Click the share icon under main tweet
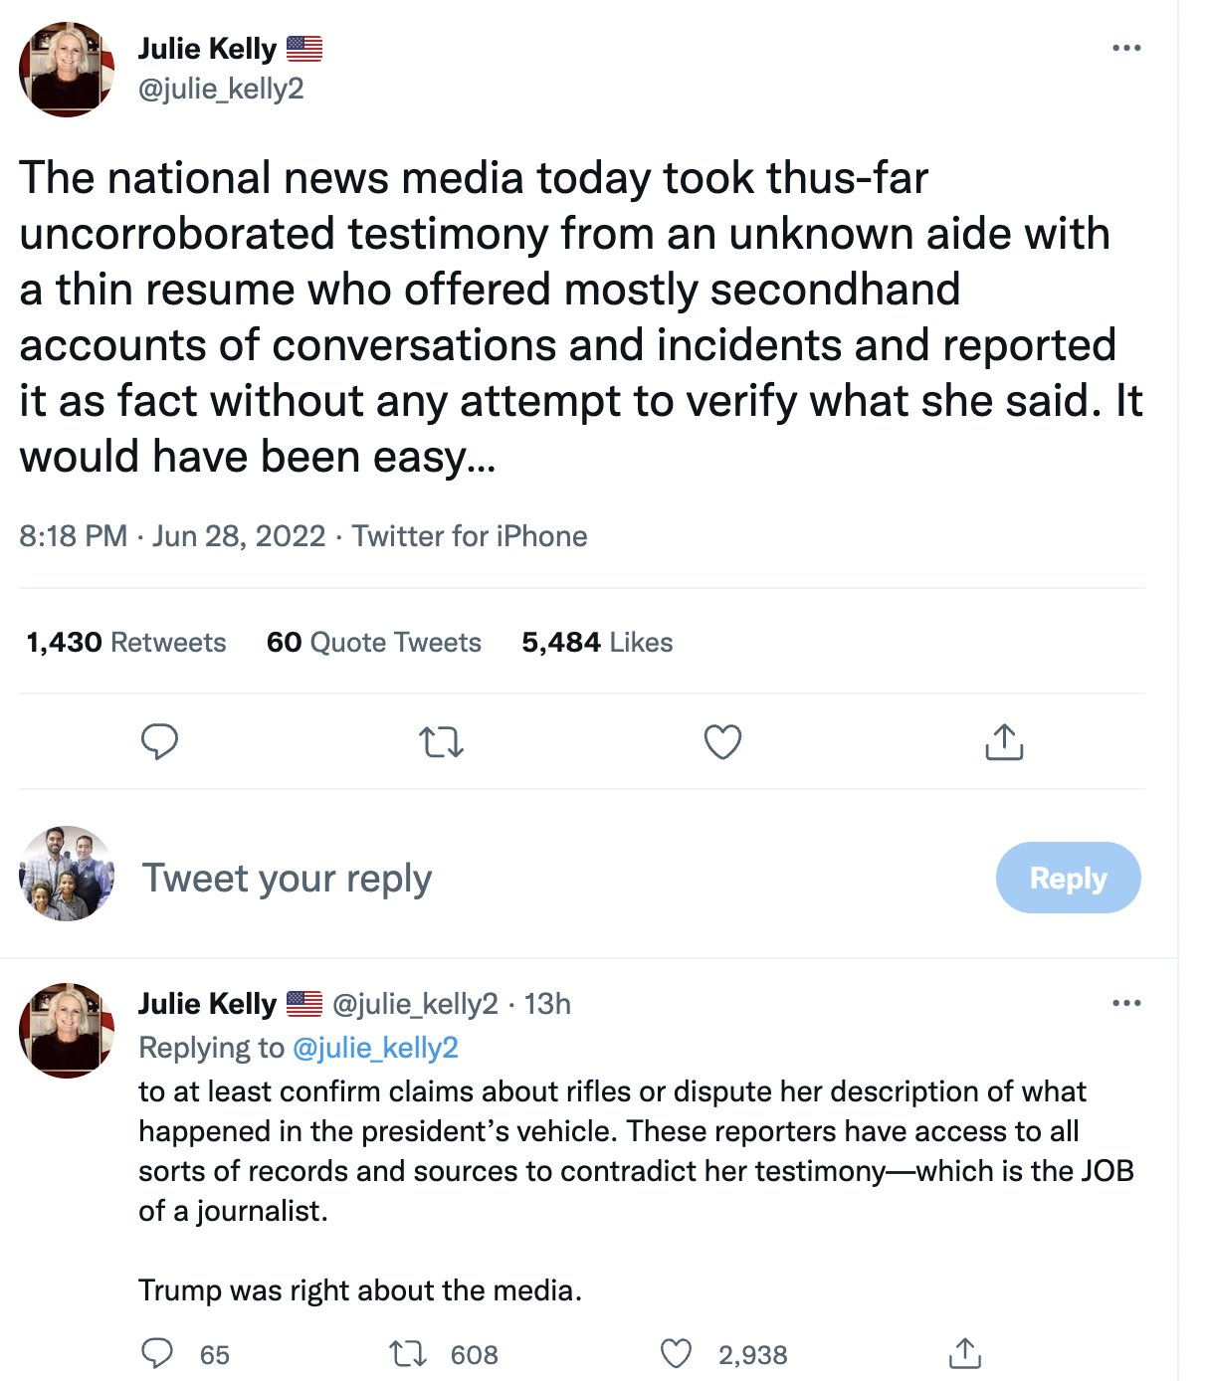This screenshot has width=1208, height=1381. 1004,742
